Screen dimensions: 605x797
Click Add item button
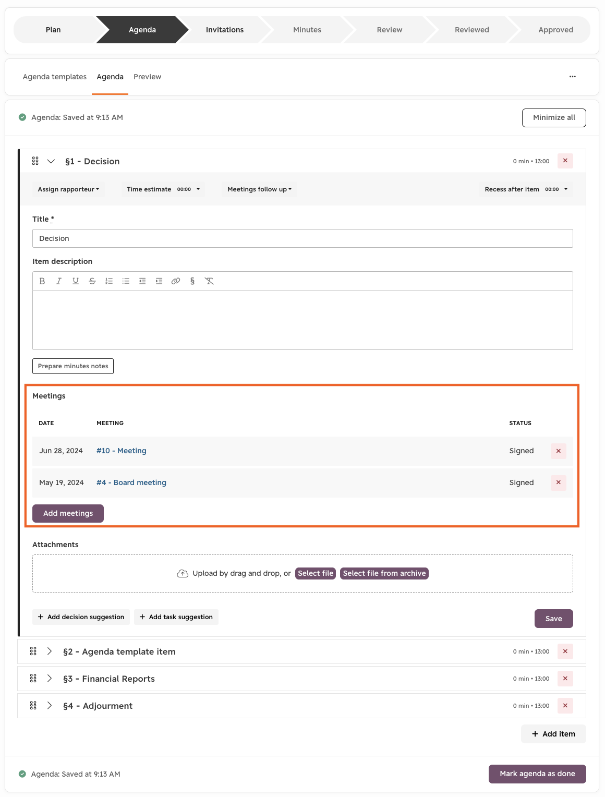tap(553, 734)
